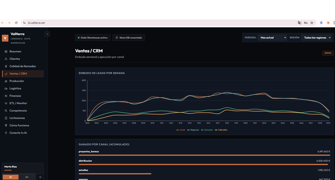The width and height of the screenshot is (335, 180).
Task: Click the Logística truck icon
Action: coord(6,89)
